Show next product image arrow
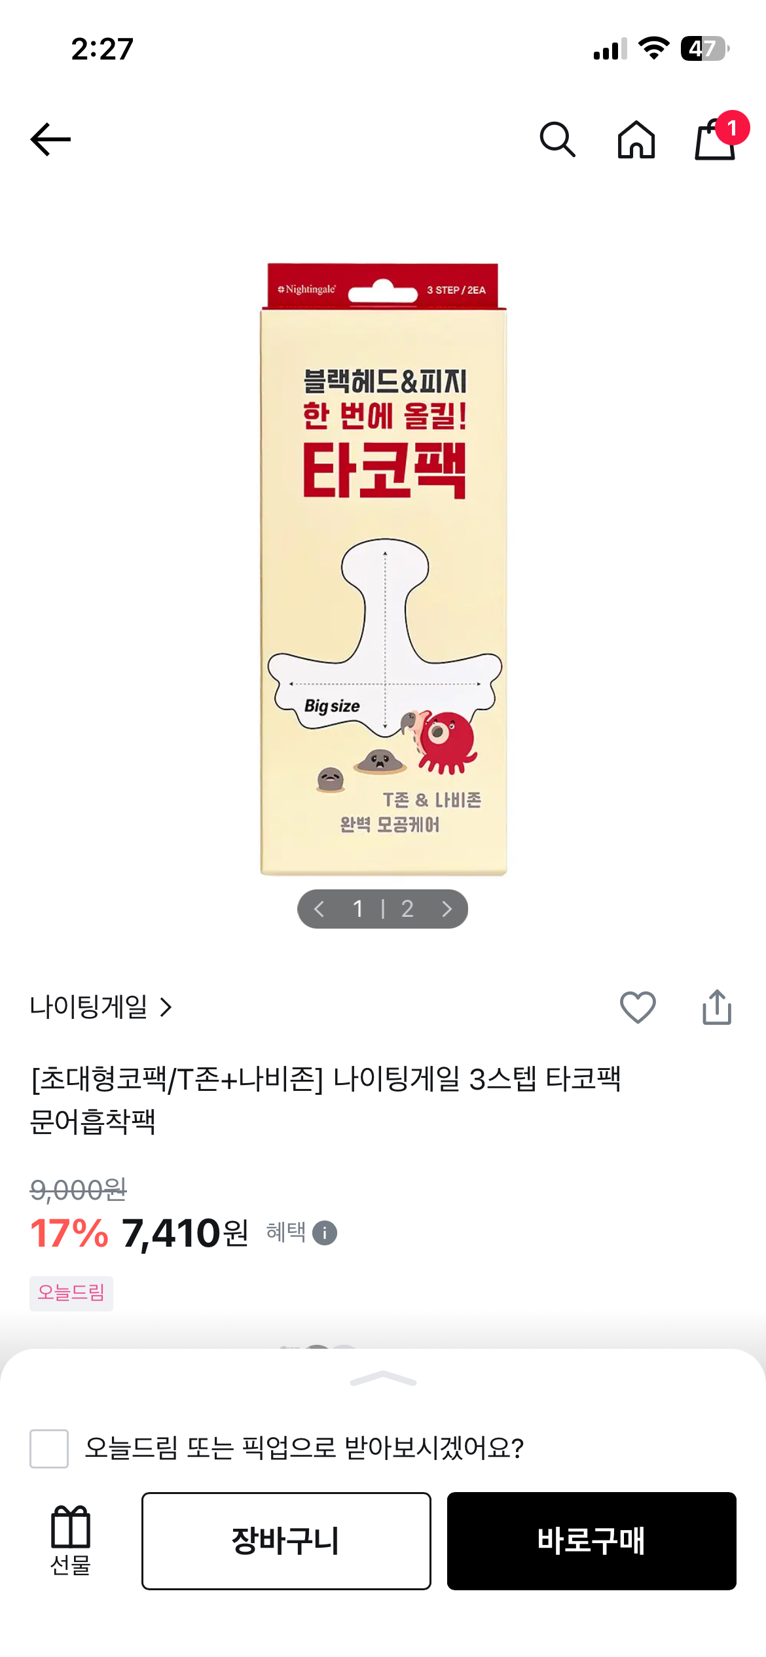Viewport: 766px width, 1657px height. pyautogui.click(x=447, y=909)
